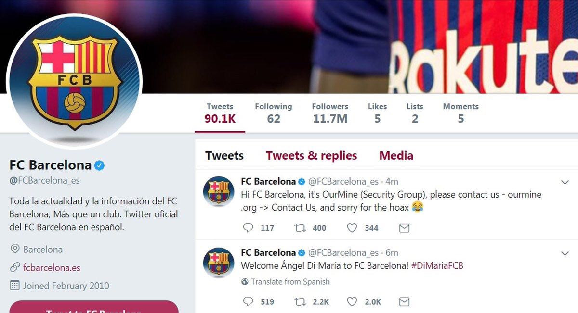Viewport: 578px width, 313px height.
Task: Open the fcbarcelona.es website link
Action: click(52, 268)
